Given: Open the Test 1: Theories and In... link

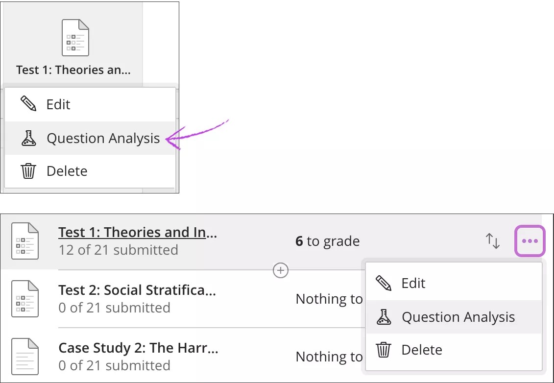Looking at the screenshot, I should [x=137, y=232].
